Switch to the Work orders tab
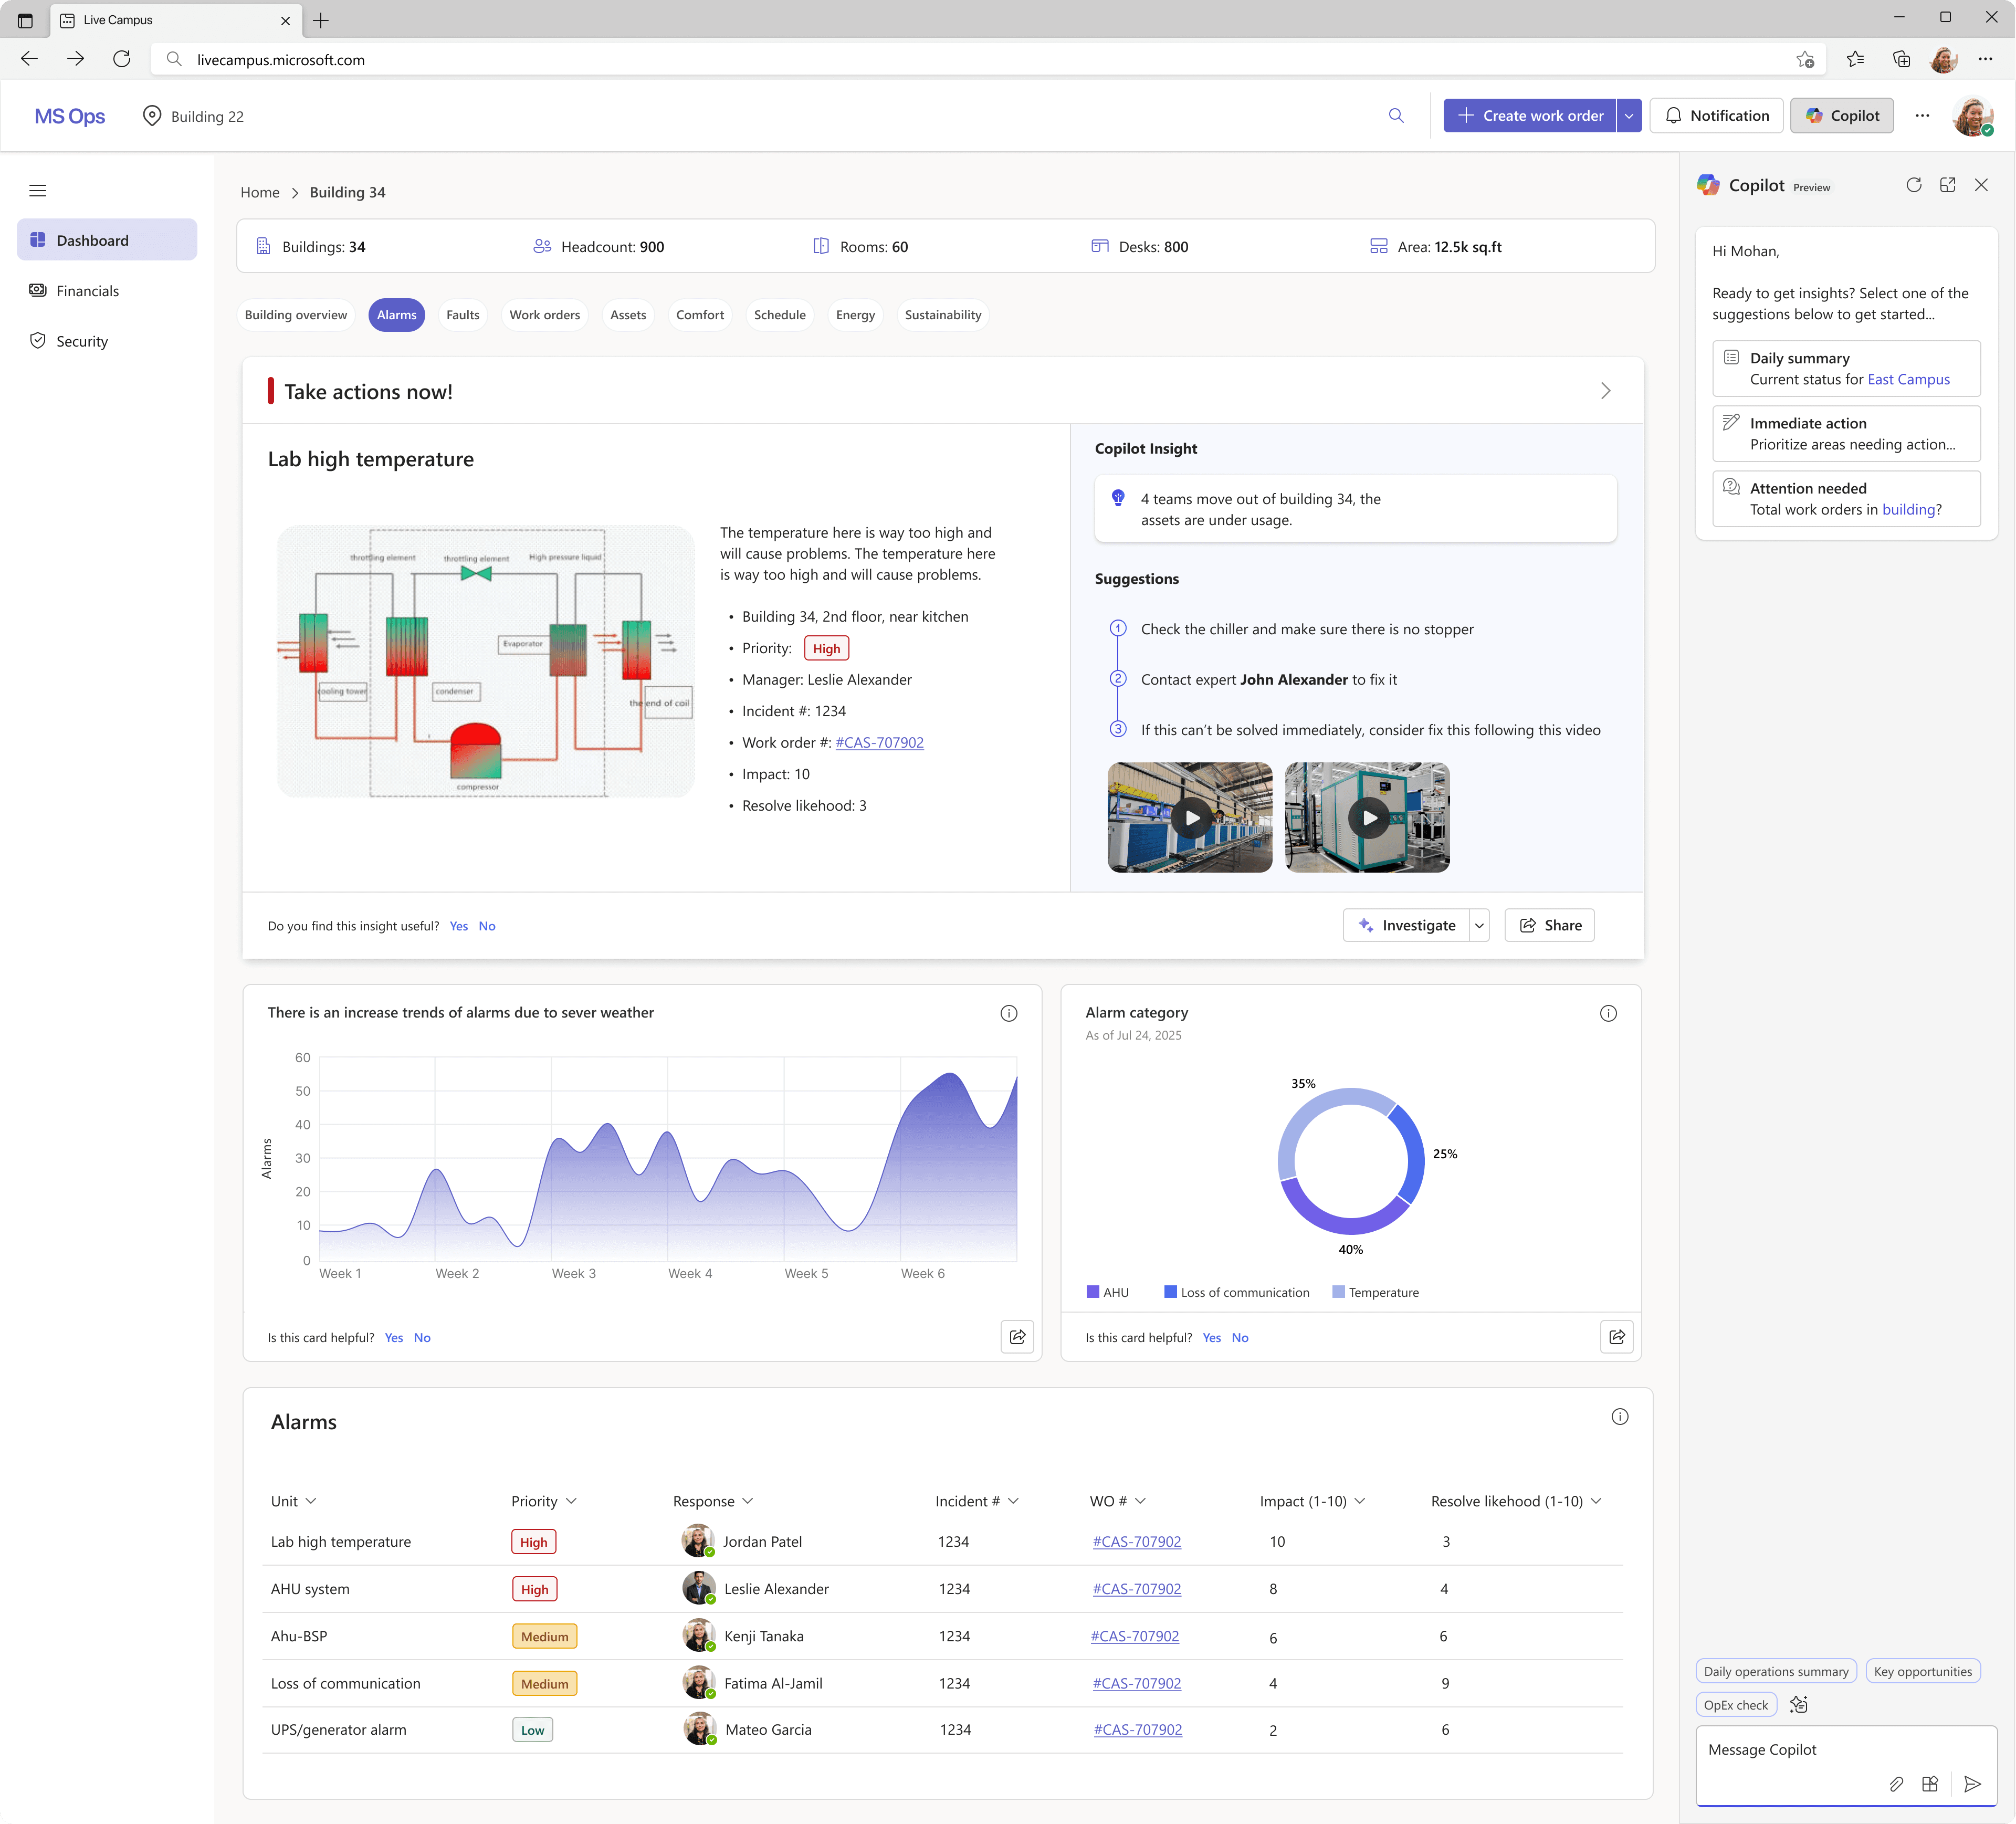 [544, 315]
